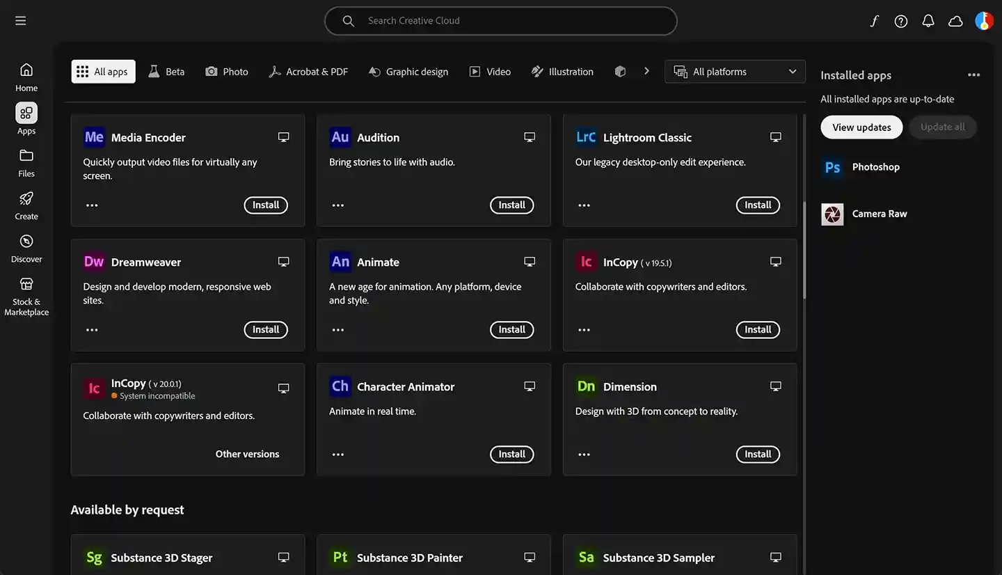Click Other versions link for InCopy

pyautogui.click(x=247, y=454)
